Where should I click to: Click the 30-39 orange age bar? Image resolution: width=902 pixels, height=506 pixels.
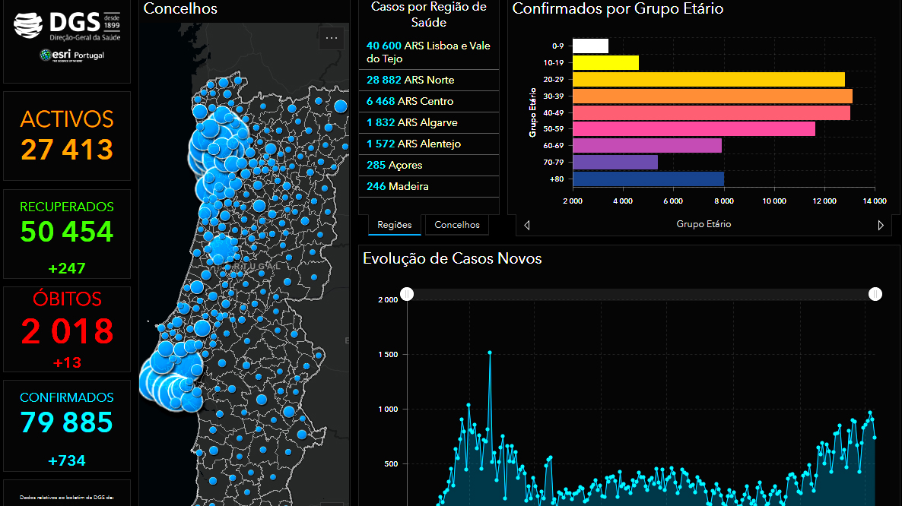[x=712, y=96]
